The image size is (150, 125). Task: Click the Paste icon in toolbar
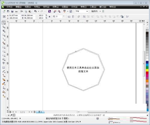[30, 11]
